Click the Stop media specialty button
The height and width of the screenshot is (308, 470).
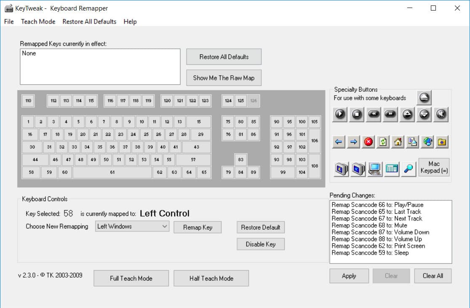click(x=357, y=114)
